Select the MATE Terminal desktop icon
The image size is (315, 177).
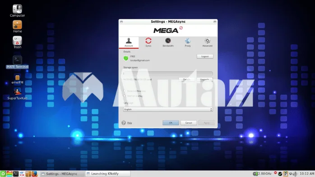tap(17, 62)
